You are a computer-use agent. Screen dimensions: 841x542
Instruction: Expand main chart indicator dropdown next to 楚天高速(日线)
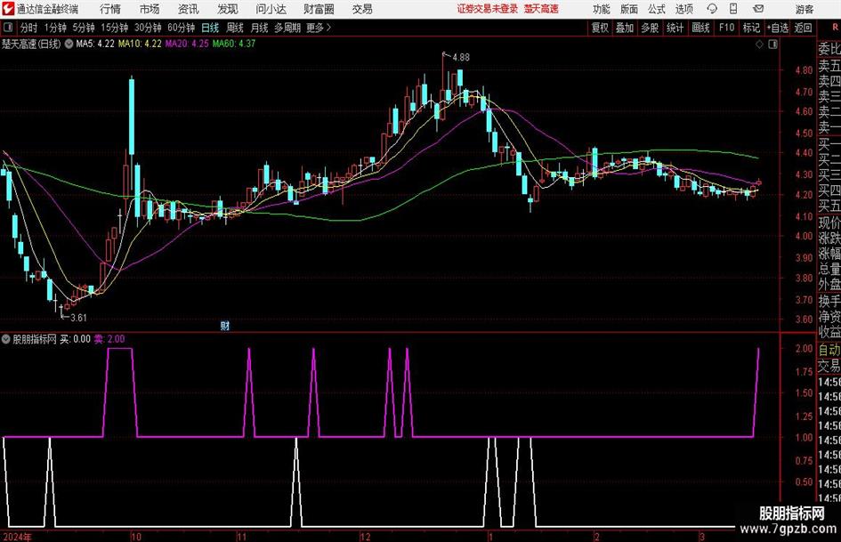coord(69,44)
